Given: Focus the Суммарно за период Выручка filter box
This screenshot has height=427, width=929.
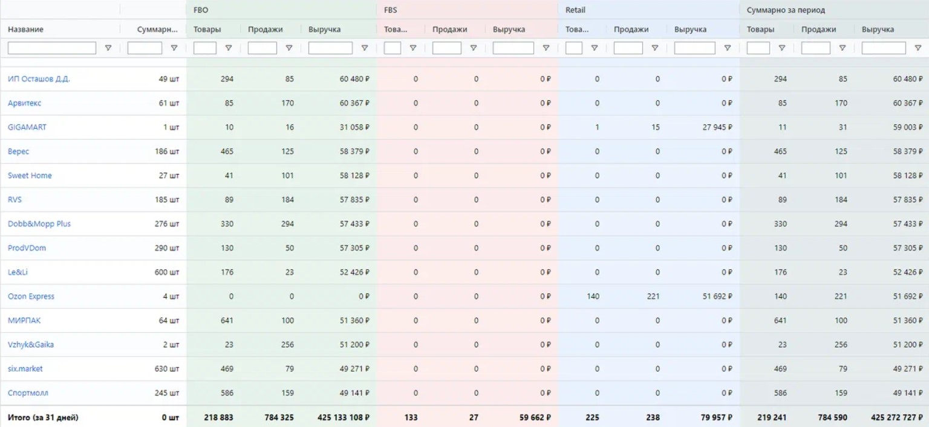Looking at the screenshot, I should click(884, 48).
